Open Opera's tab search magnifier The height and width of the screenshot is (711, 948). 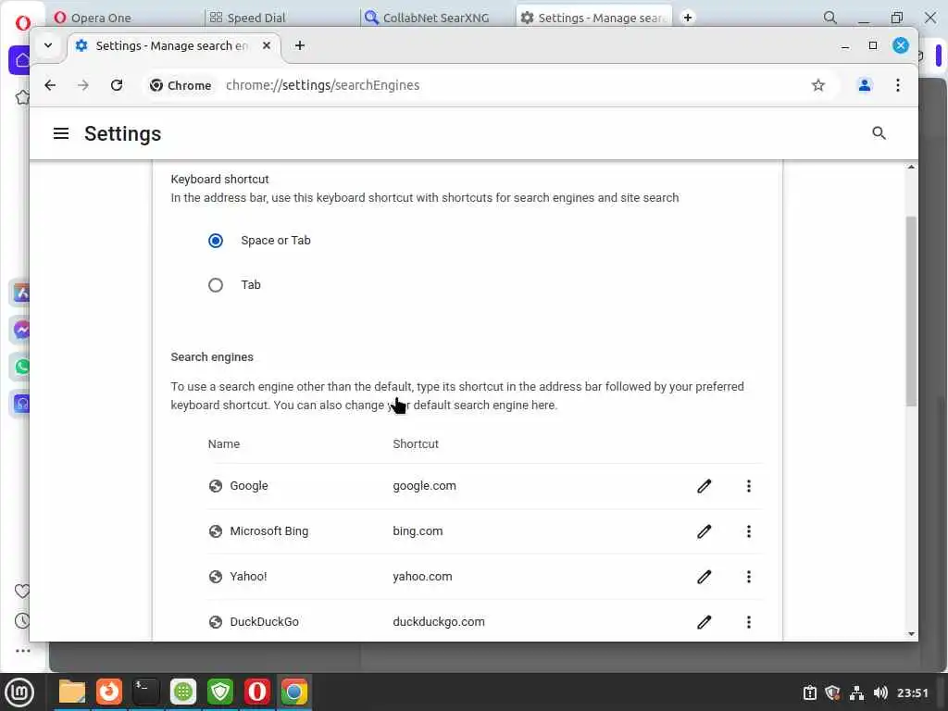tap(830, 18)
